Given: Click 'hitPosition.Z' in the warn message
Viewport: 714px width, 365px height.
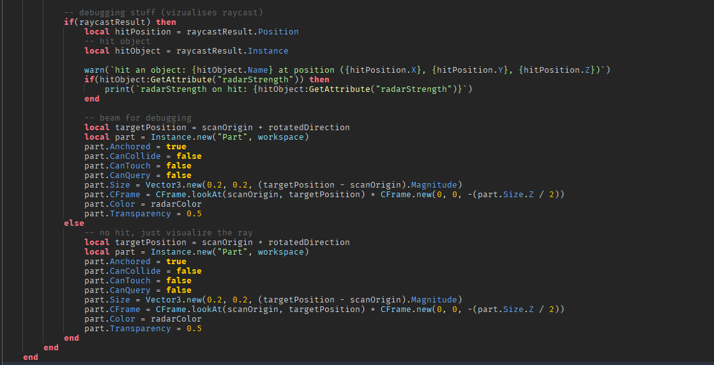Looking at the screenshot, I should coord(554,70).
